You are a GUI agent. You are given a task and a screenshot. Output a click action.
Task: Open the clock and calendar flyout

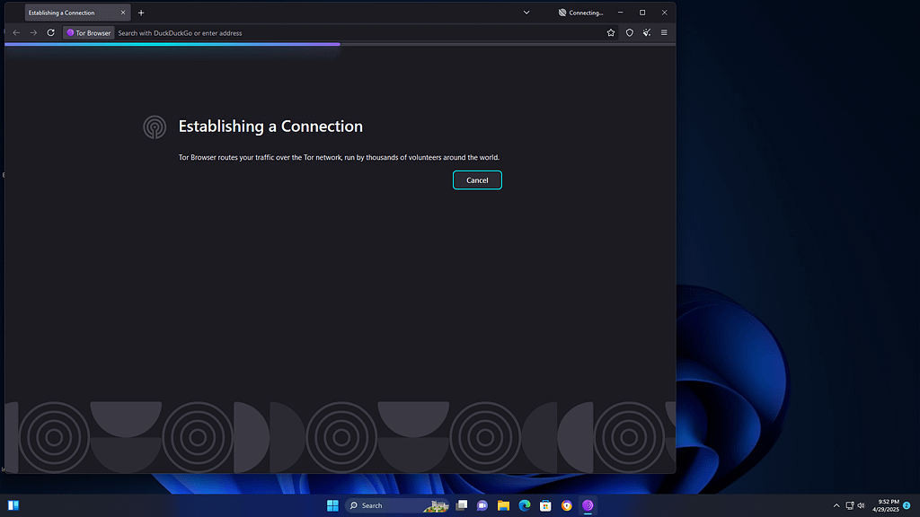coord(885,505)
